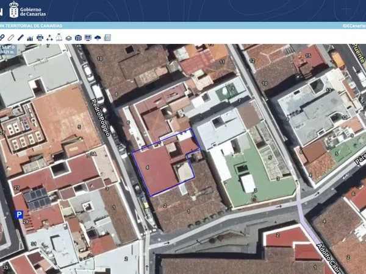Open the split-screen compare monitor icon
Viewport: 366px width, 274px height.
coord(88,38)
